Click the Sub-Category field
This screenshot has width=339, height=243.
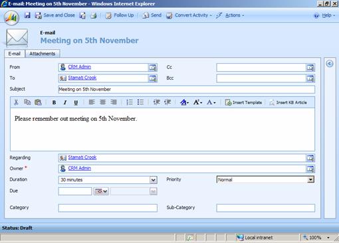[x=266, y=208]
